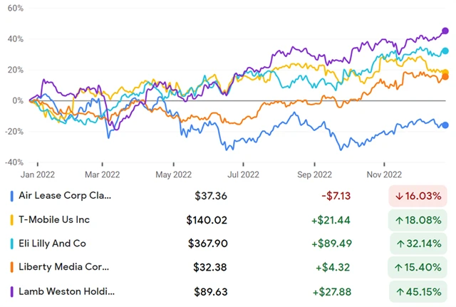The image size is (456, 307).
Task: Click the teal endpoint dot on chart
Action: click(445, 51)
